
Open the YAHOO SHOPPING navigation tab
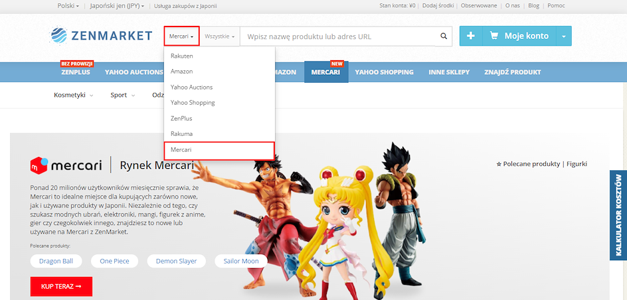pyautogui.click(x=385, y=72)
